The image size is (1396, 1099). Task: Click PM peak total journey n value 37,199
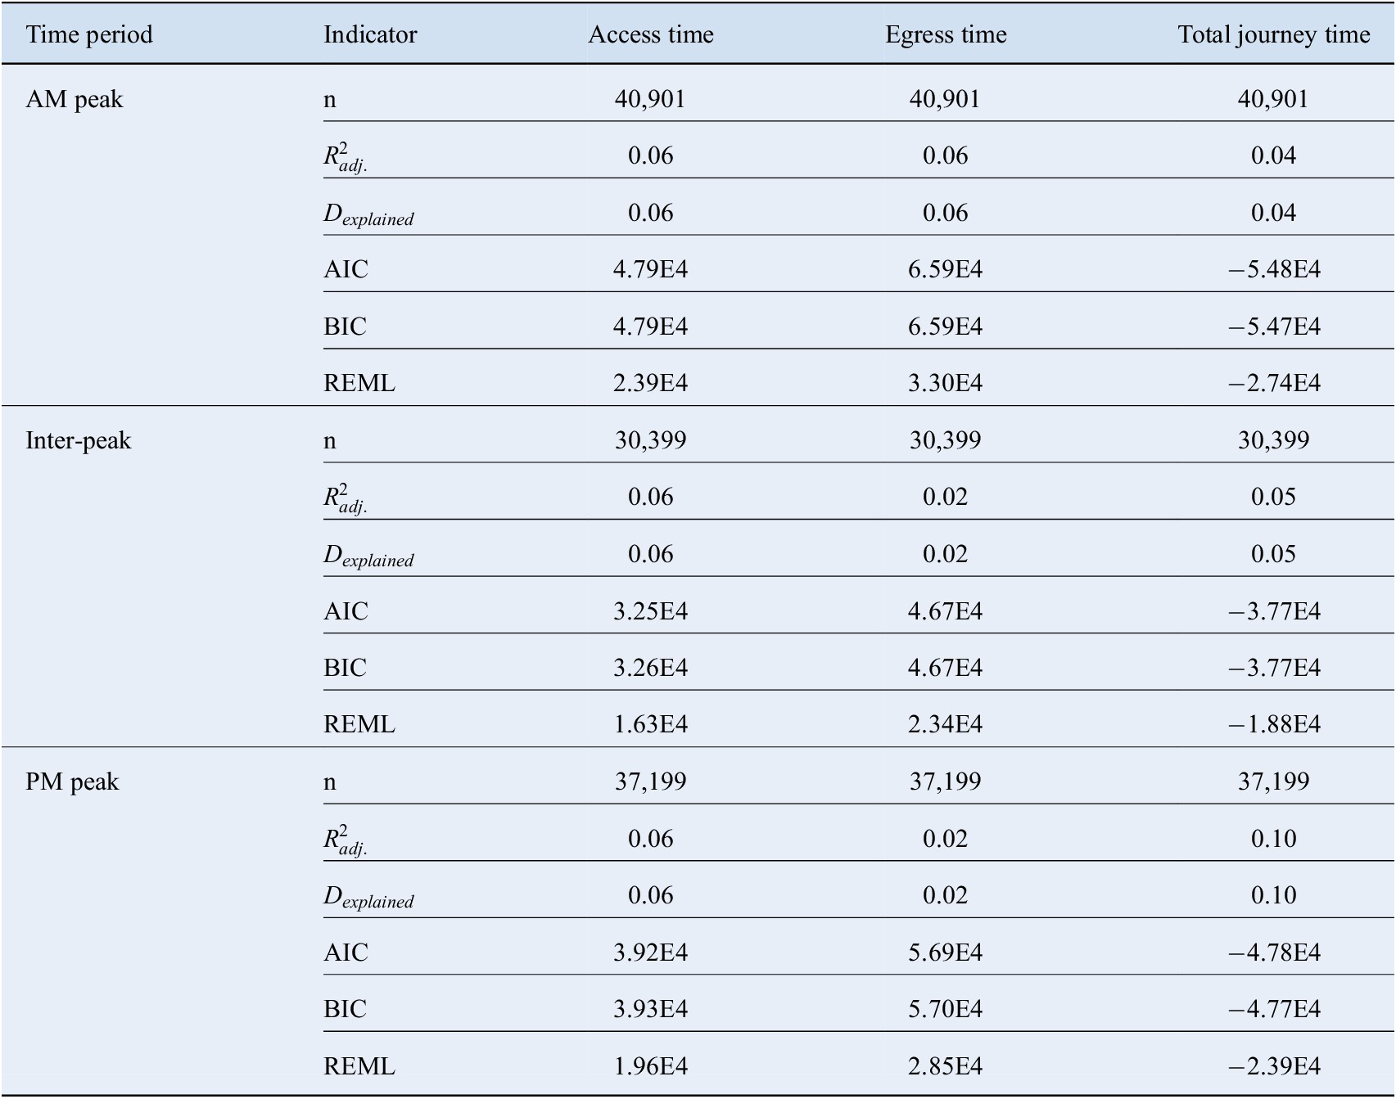click(x=1273, y=782)
